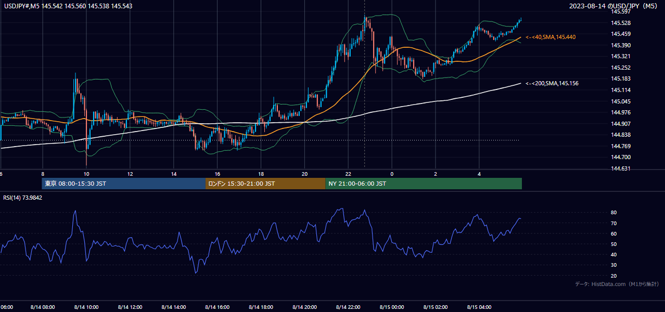Click the 144.769 price axis label
The width and height of the screenshot is (665, 312).
click(x=621, y=146)
